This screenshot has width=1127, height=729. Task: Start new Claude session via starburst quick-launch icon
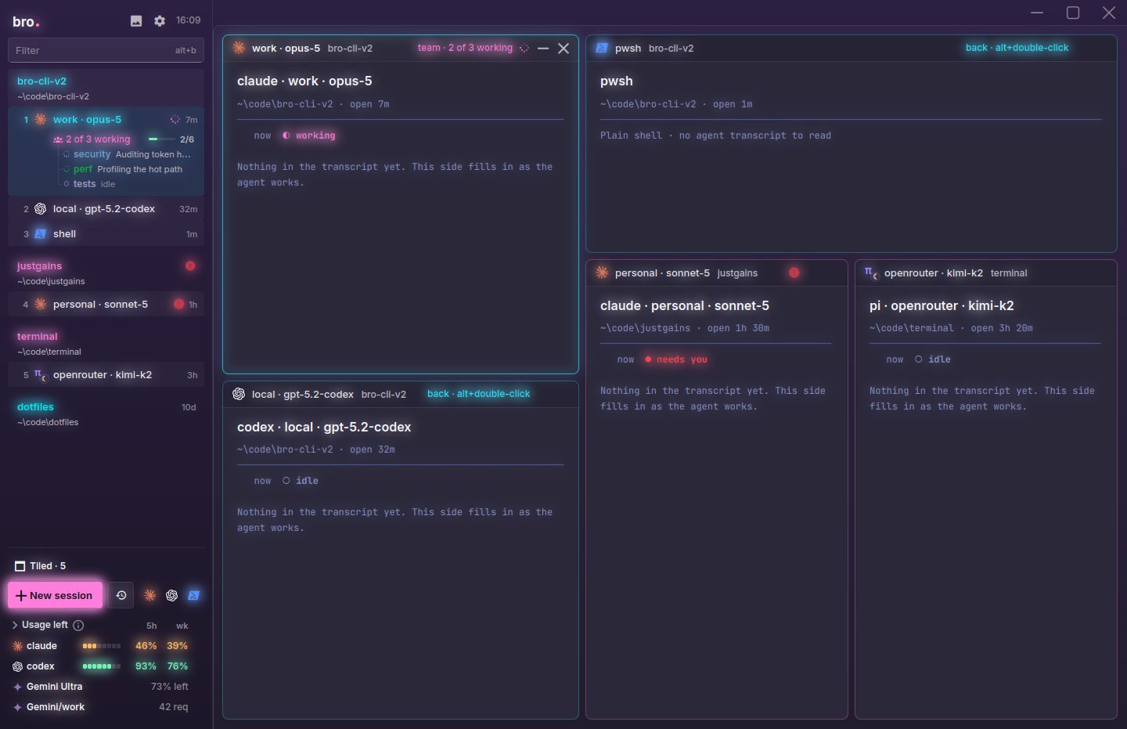coord(150,595)
